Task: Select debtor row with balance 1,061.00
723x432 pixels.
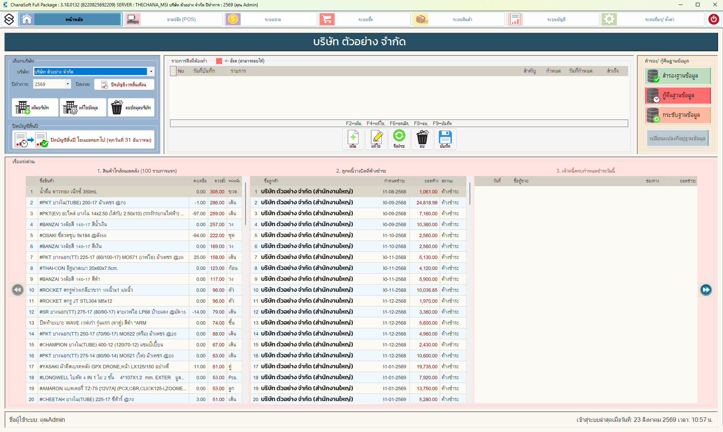Action: click(358, 191)
